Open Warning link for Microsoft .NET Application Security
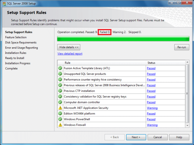 152,108
